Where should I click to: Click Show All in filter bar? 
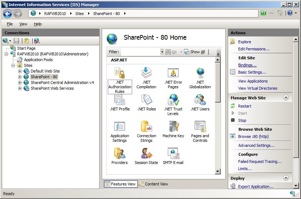pyautogui.click(x=195, y=52)
